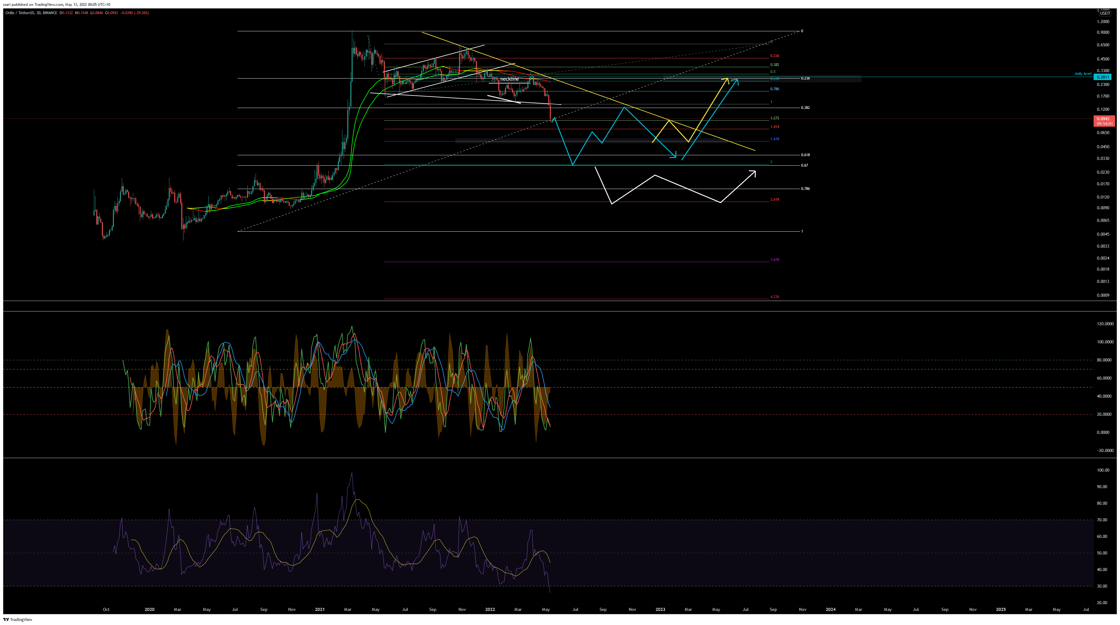
Task: Click the TradingView logo at bottom left
Action: tap(18, 619)
